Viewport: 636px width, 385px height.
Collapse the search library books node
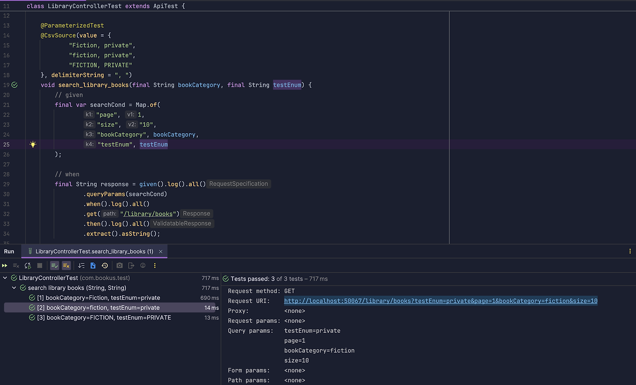click(14, 288)
